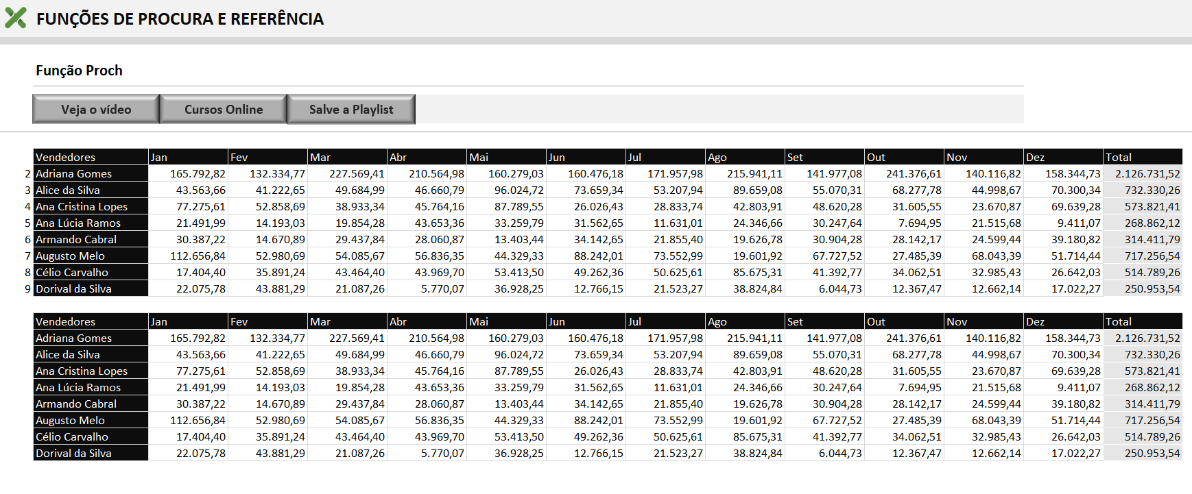Image resolution: width=1192 pixels, height=494 pixels.
Task: Select cell 112.656,84 in row 7
Action: point(188,256)
